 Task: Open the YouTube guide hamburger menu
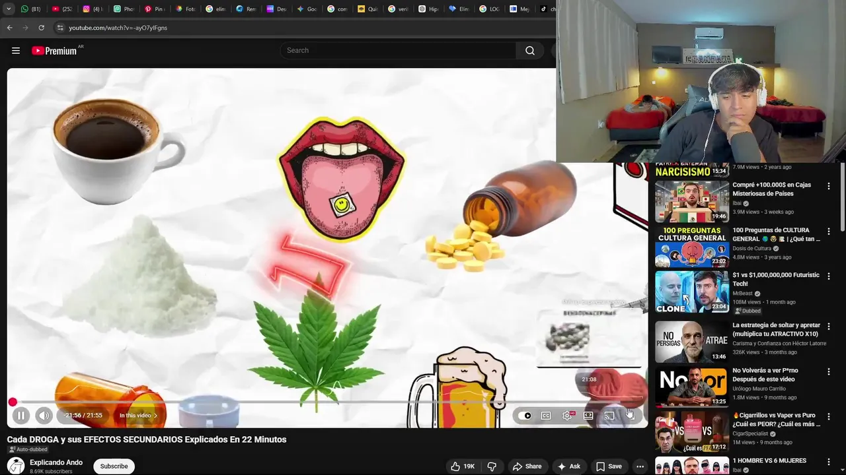(x=16, y=51)
